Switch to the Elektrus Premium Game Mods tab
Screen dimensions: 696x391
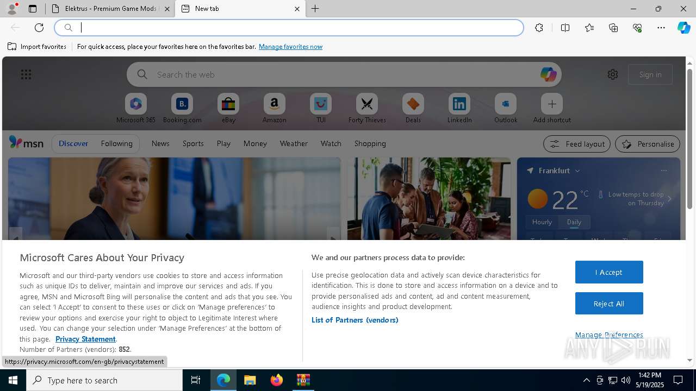click(109, 9)
